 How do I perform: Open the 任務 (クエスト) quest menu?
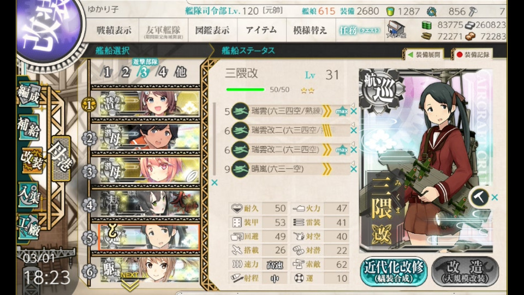(360, 31)
